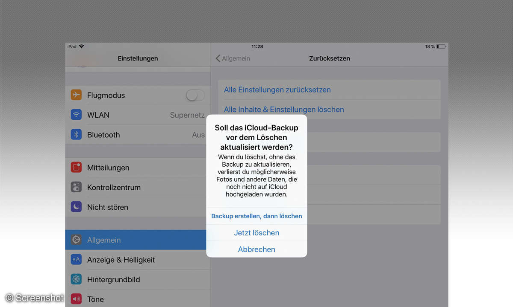Open Kontrollzentrum settings
Screen dimensions: 513x307
[x=138, y=187]
